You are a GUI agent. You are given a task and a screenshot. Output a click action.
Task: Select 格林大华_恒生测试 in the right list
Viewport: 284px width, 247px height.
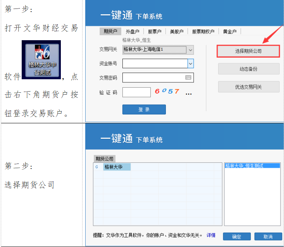(x=252, y=165)
